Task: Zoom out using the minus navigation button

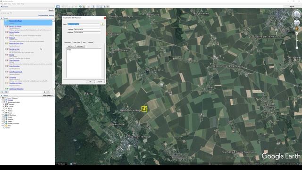Action: coord(297,48)
